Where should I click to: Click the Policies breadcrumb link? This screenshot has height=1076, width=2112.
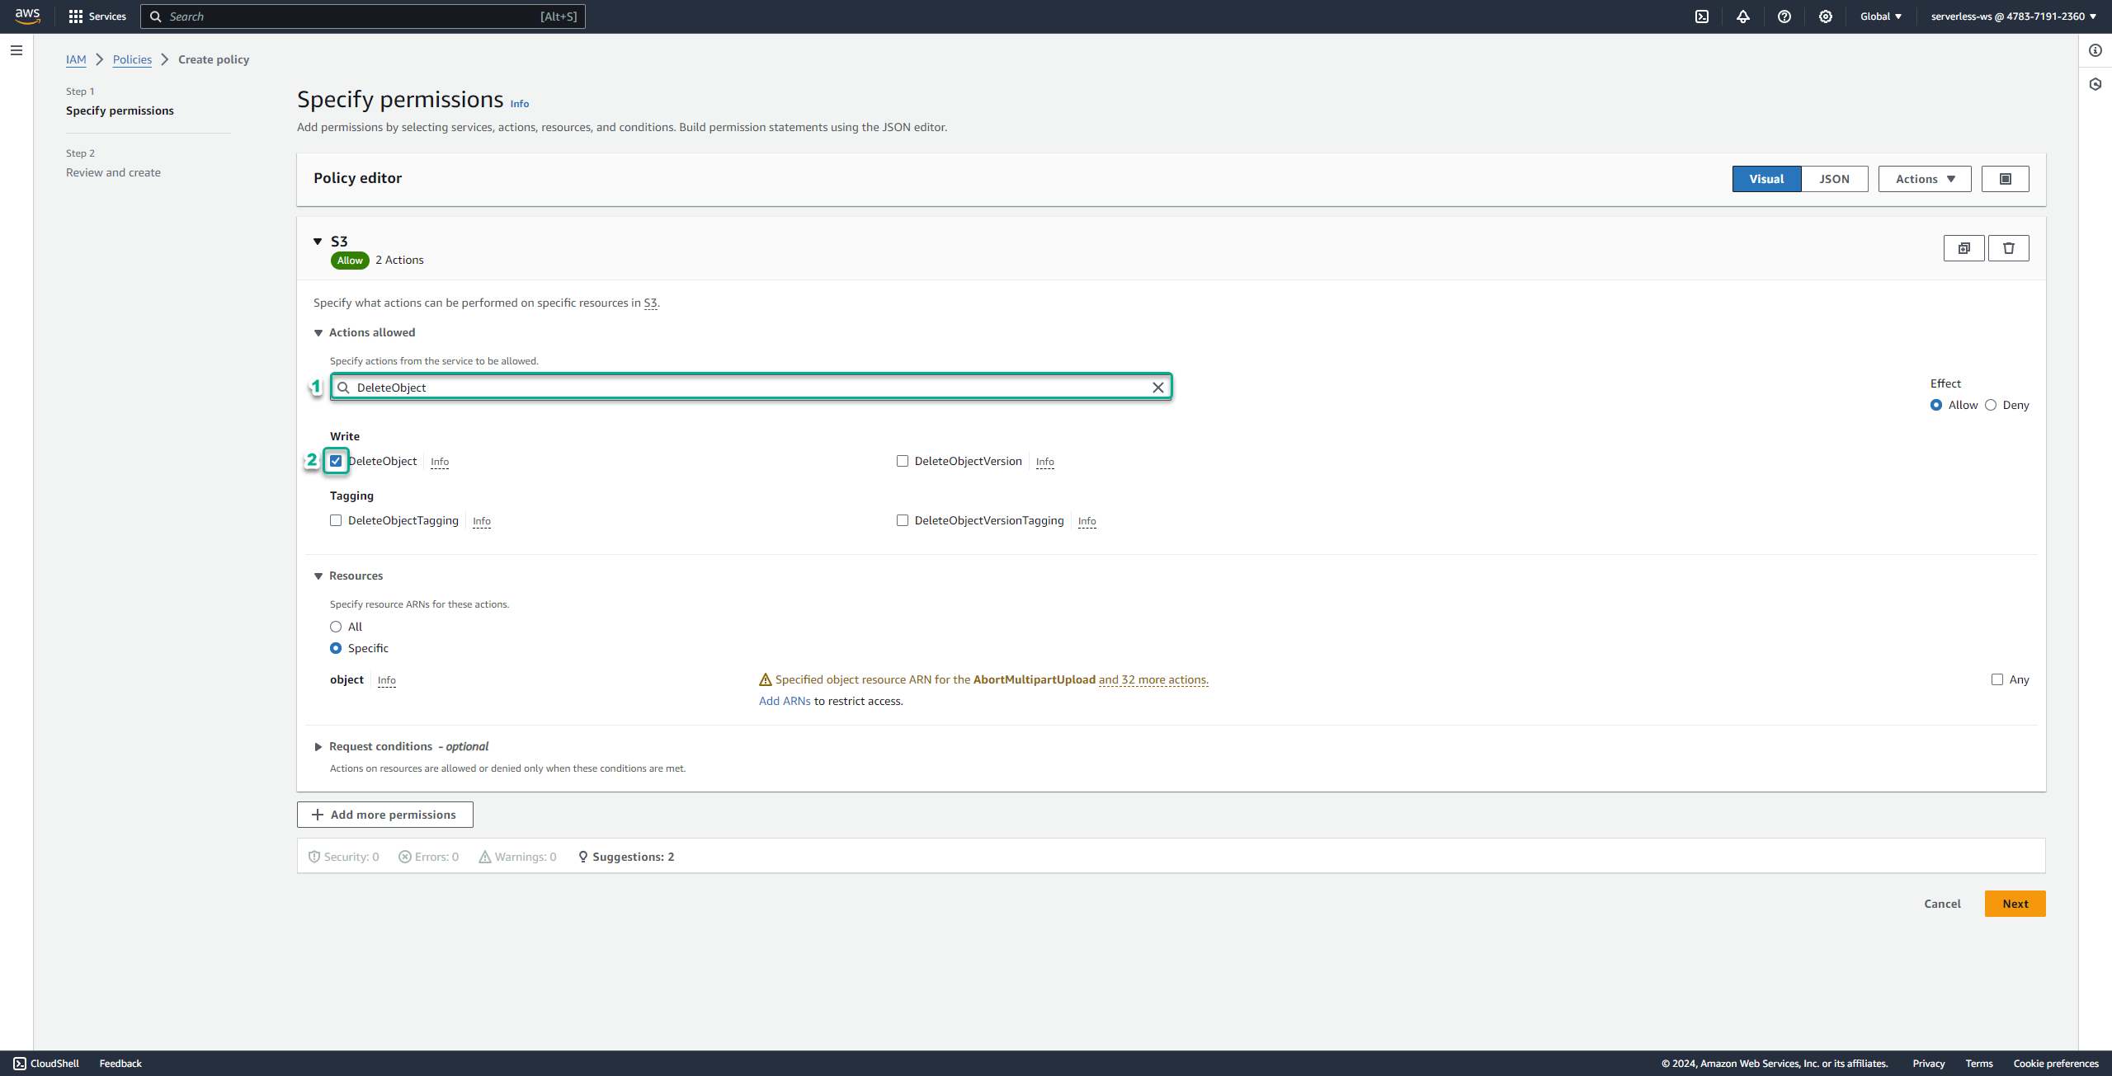[x=132, y=59]
